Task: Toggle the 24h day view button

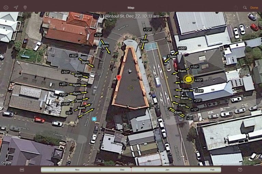Action: [22, 169]
